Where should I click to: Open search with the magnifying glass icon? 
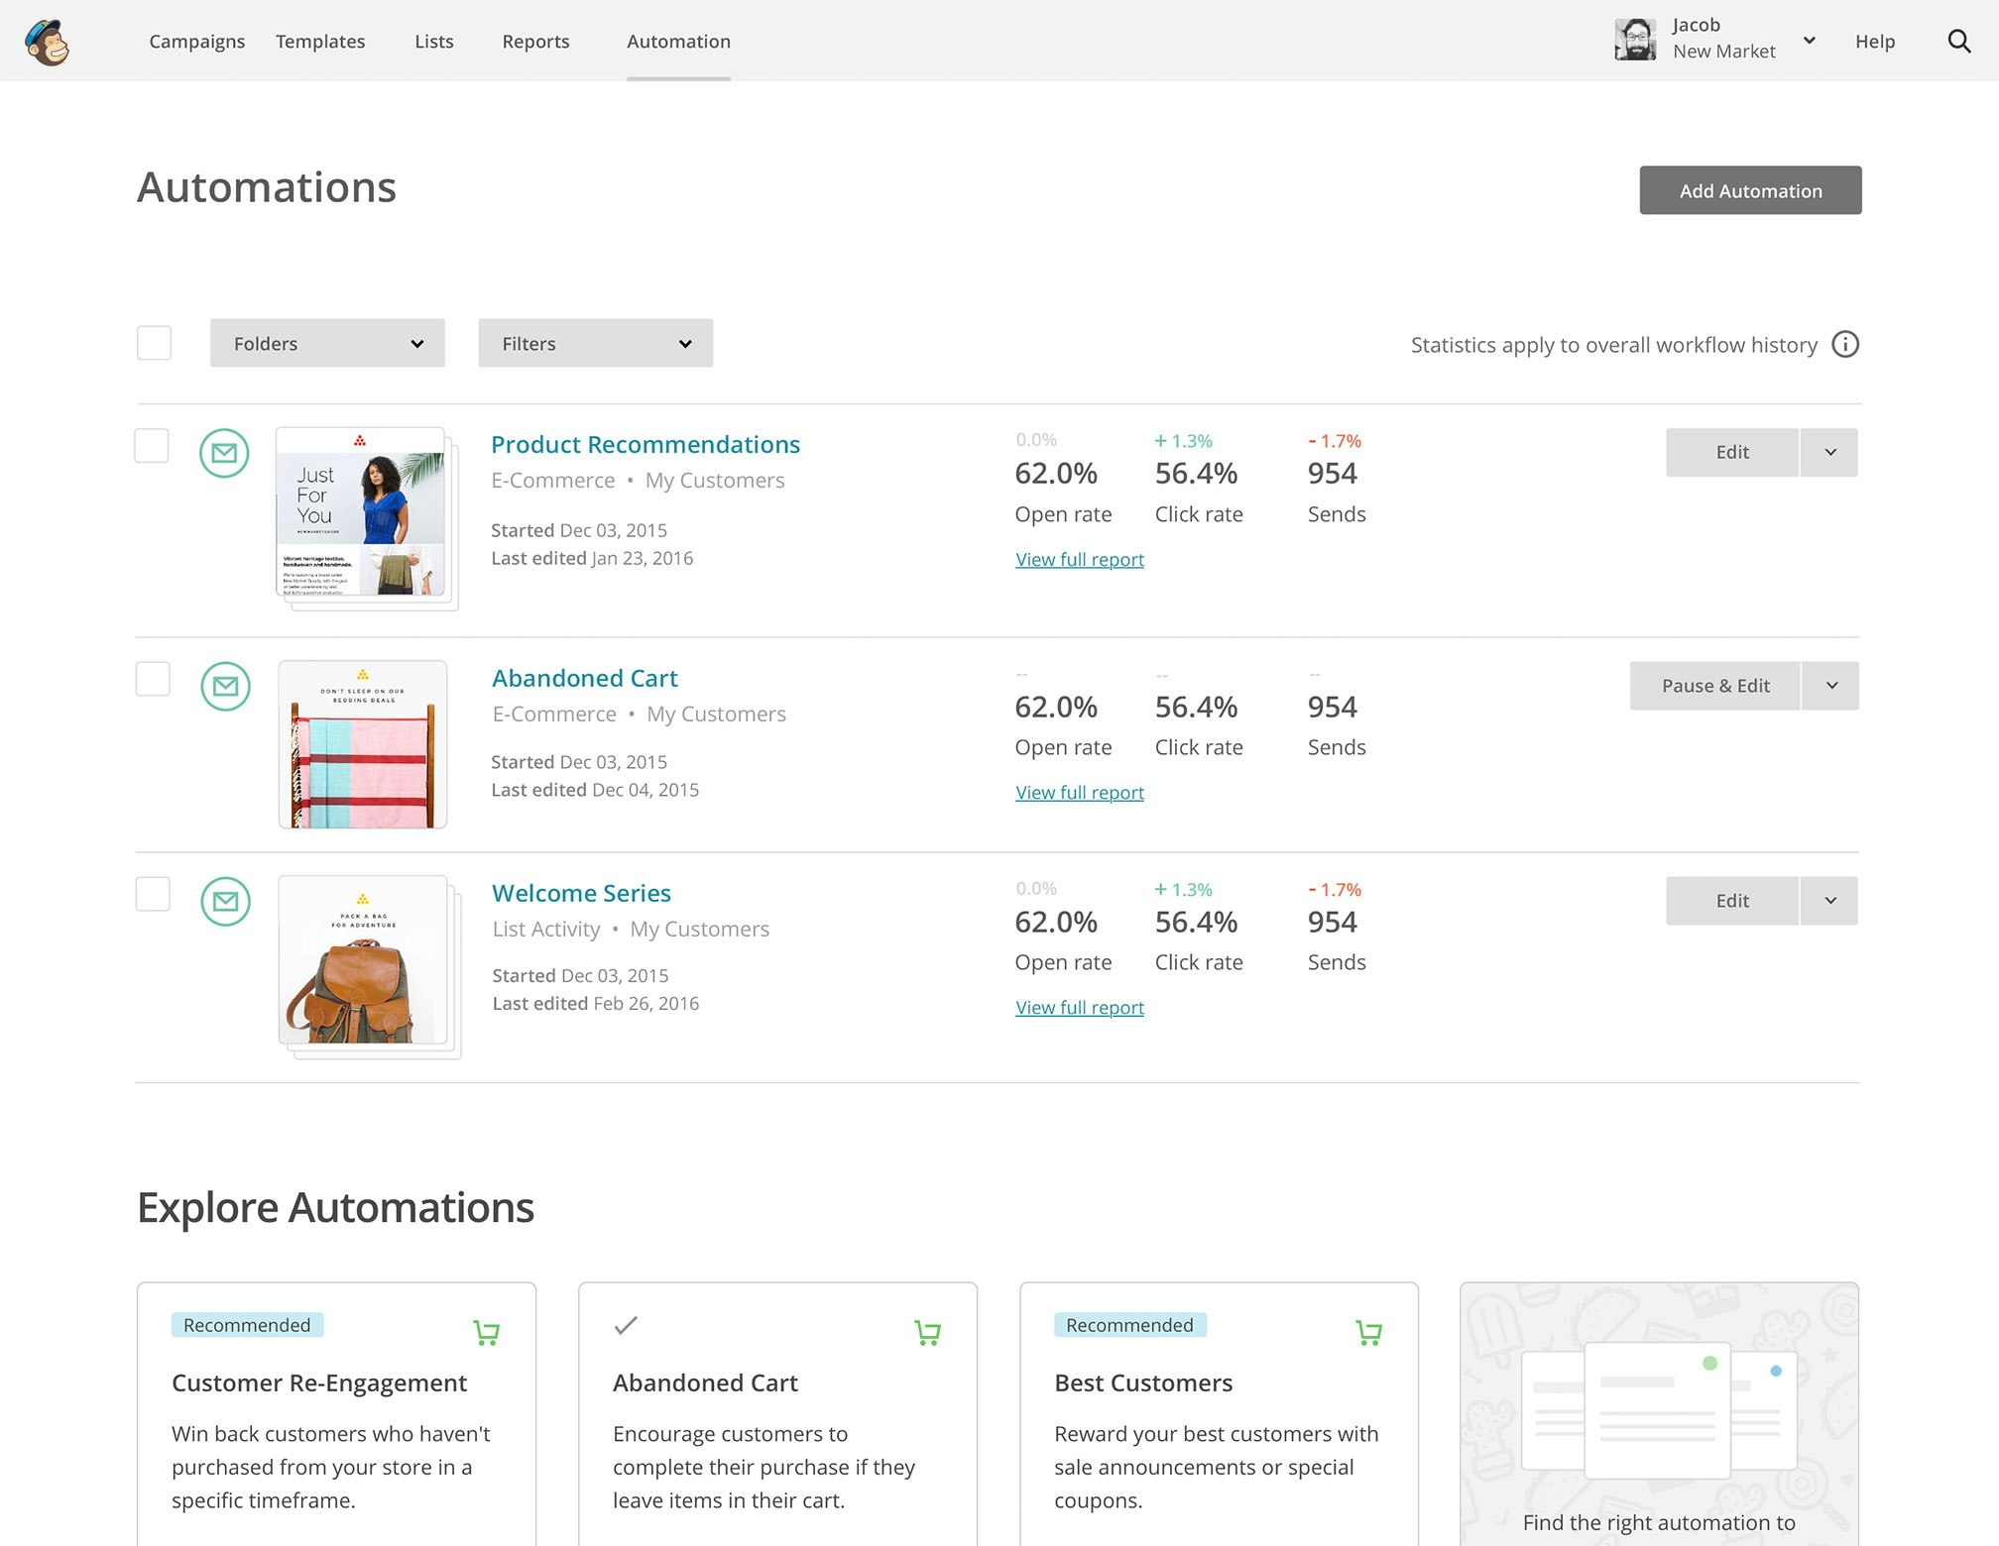(x=1958, y=42)
